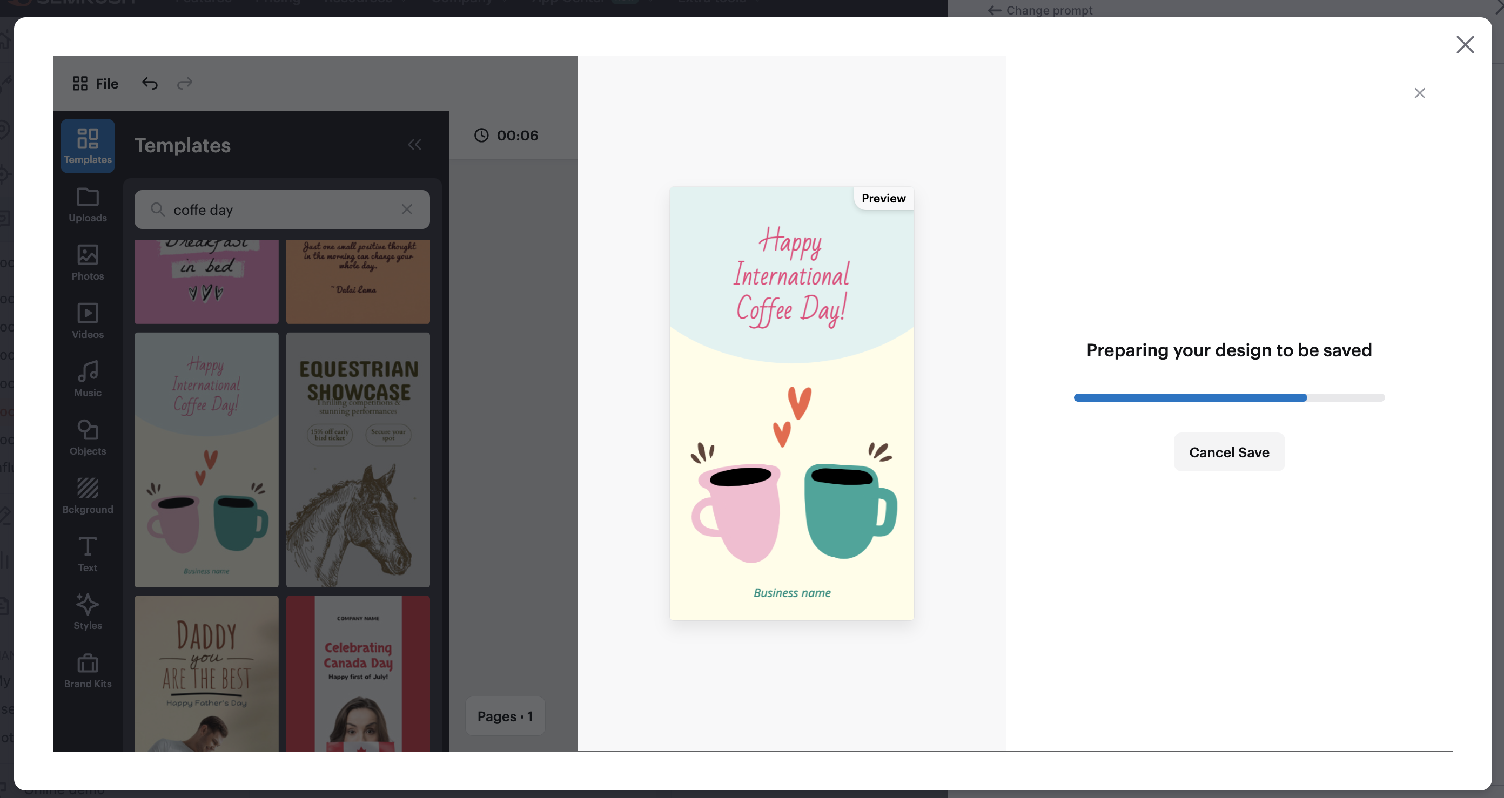This screenshot has height=798, width=1504.
Task: Open the Photos sidebar panel
Action: click(x=88, y=263)
